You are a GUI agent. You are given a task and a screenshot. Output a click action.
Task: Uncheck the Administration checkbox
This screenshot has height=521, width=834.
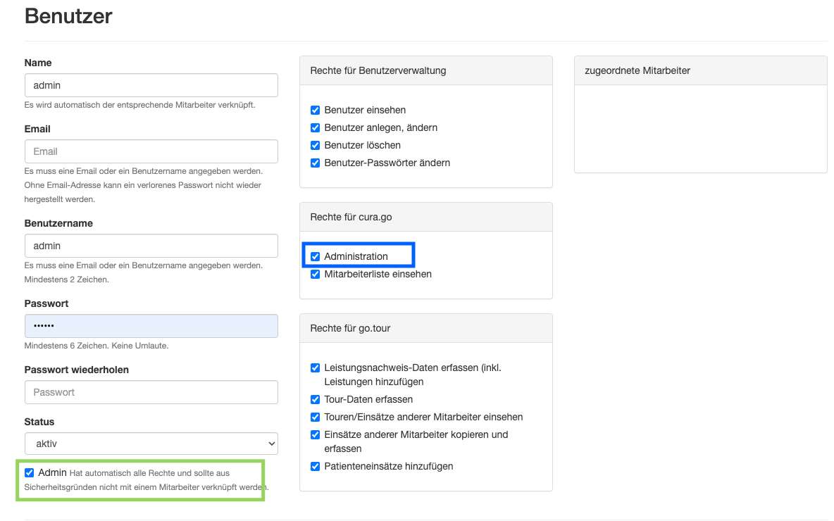point(315,256)
